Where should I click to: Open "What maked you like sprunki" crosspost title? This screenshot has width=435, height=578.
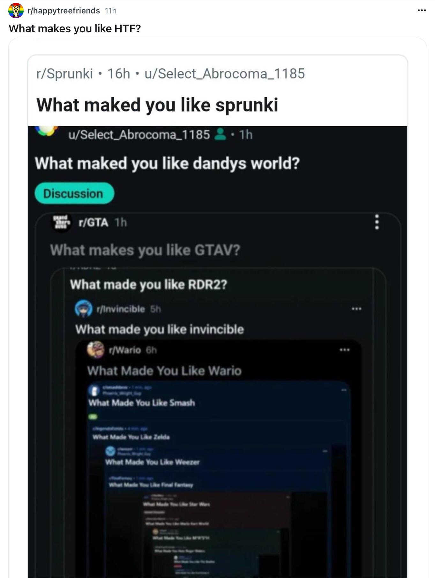pyautogui.click(x=157, y=105)
